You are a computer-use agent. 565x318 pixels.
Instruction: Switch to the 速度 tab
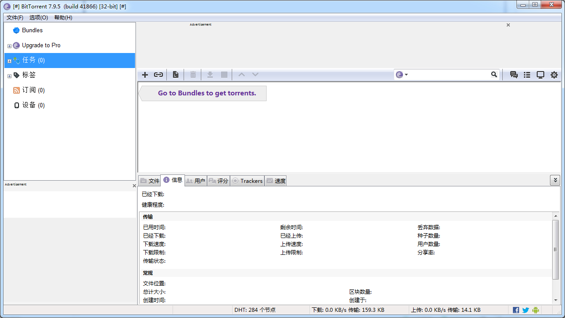[x=276, y=181]
